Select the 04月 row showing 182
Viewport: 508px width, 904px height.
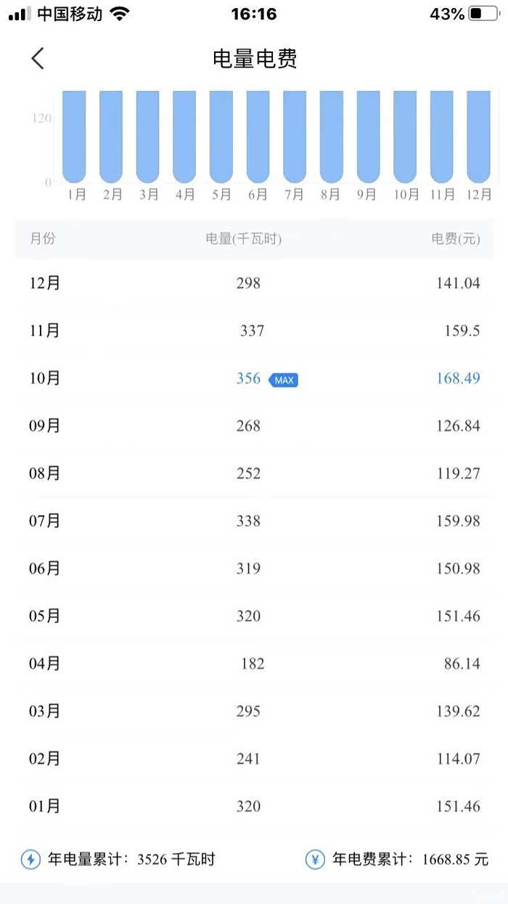253,664
